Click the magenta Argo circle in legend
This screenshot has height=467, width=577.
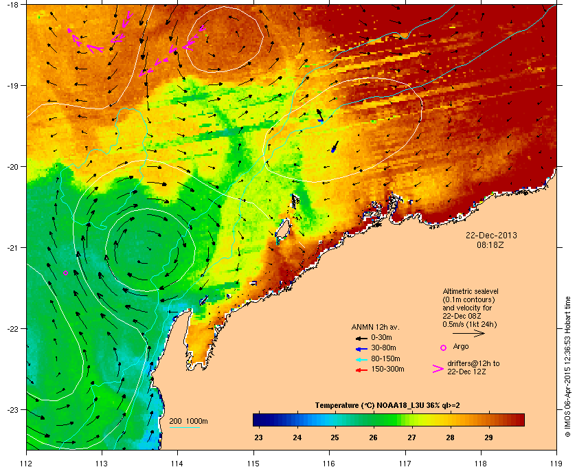444,348
